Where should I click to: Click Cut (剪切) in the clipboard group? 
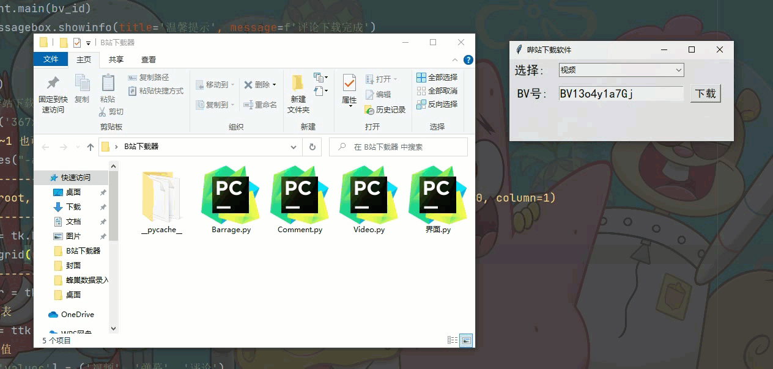(x=111, y=112)
